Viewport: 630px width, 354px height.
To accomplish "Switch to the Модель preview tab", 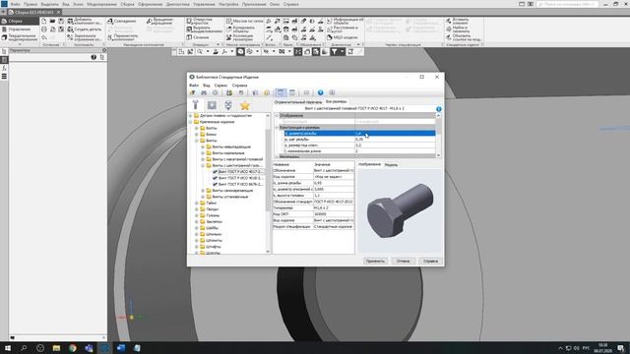I will (x=391, y=164).
